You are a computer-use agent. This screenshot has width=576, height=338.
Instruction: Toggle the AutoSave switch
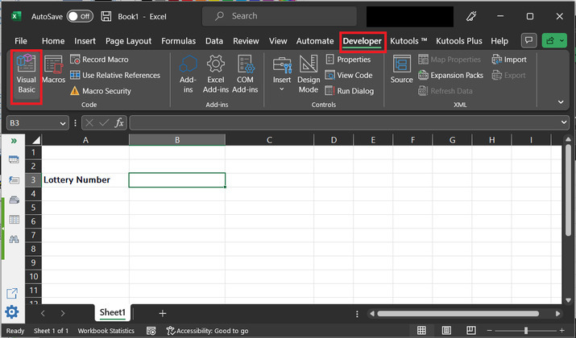(x=80, y=16)
